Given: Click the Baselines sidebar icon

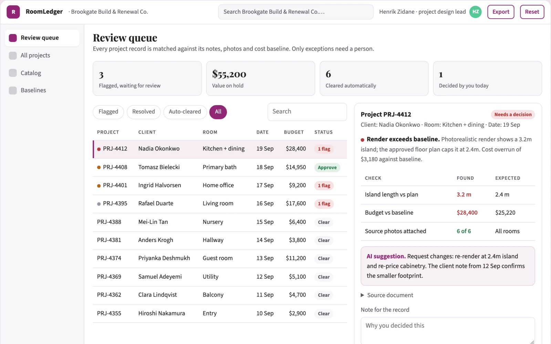Looking at the screenshot, I should pos(13,90).
